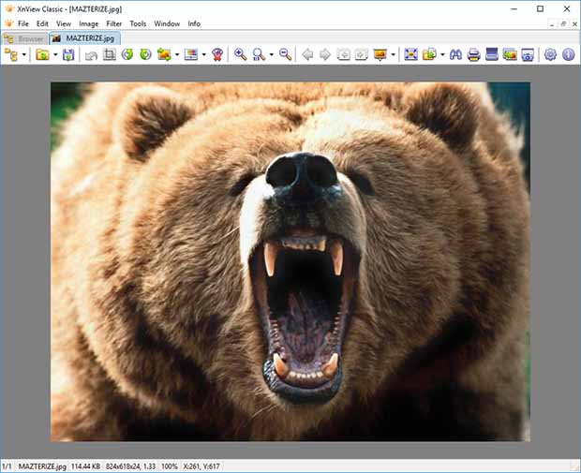Open Options with the gear icon
The width and height of the screenshot is (581, 473).
click(x=550, y=55)
